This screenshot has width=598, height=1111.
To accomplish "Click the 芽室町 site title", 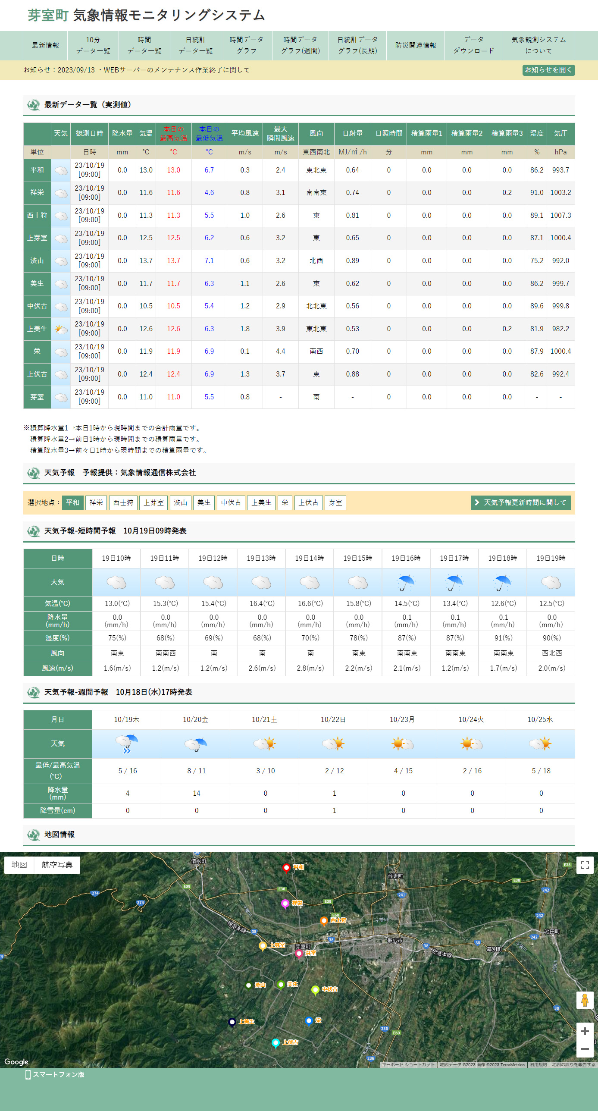I will [48, 16].
